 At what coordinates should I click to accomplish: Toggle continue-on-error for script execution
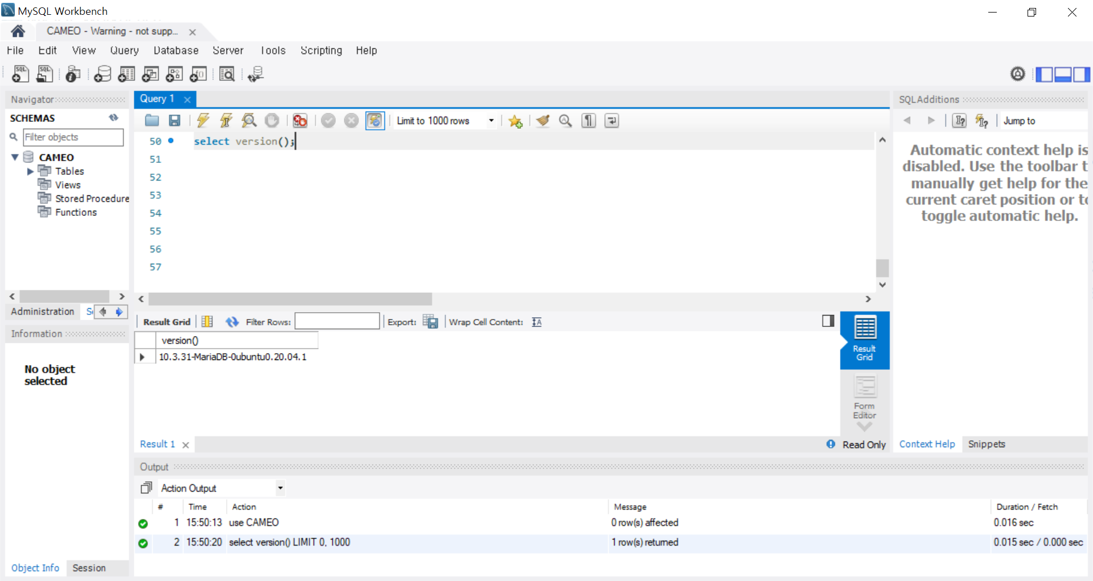[300, 120]
